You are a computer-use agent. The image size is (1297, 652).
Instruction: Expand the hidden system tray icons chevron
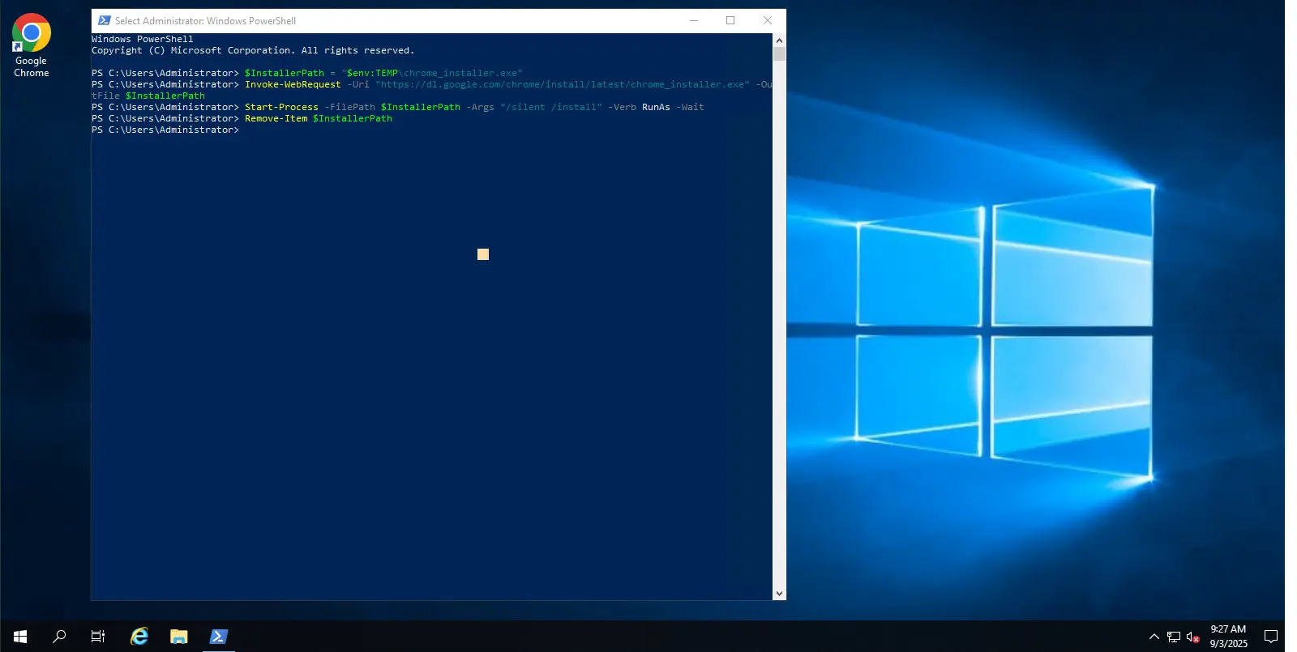pos(1154,637)
